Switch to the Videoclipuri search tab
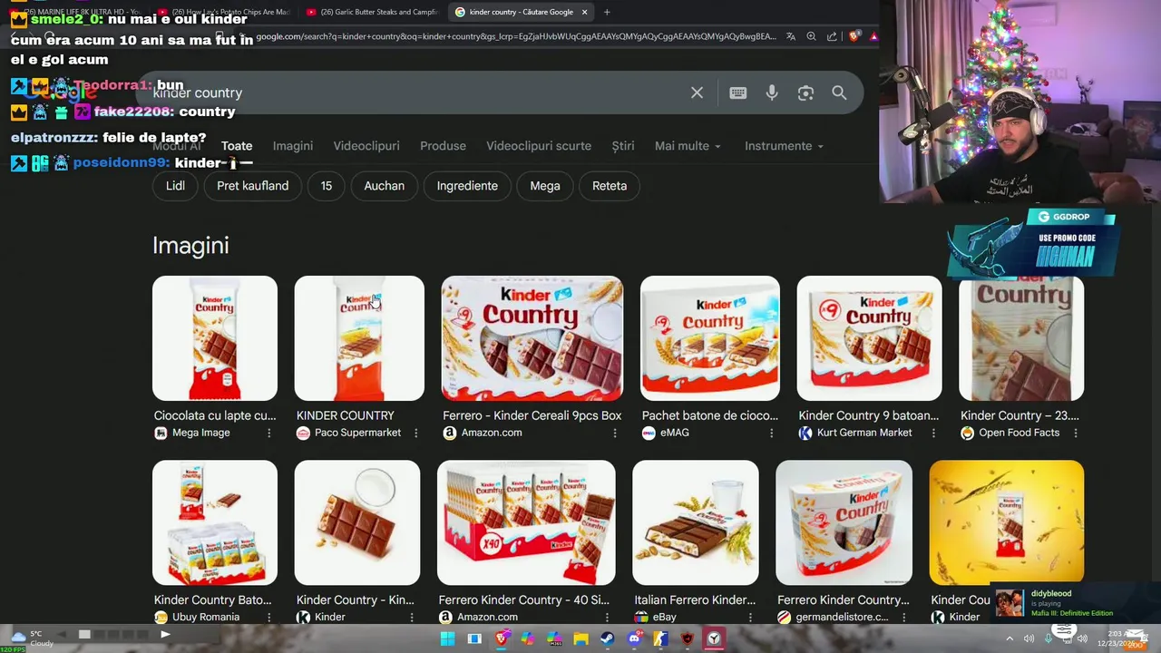The image size is (1161, 653). click(366, 146)
